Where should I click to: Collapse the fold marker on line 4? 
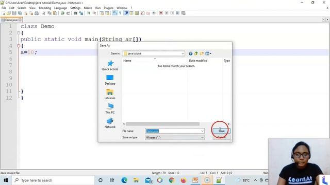[x=19, y=46]
